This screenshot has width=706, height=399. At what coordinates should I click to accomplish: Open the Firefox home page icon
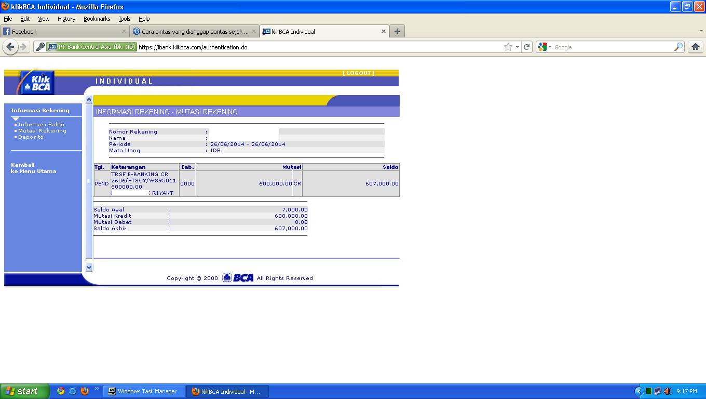[x=696, y=47]
